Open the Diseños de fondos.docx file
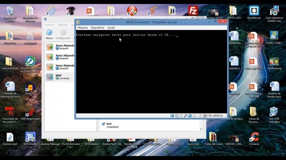286x160 pixels. click(274, 90)
